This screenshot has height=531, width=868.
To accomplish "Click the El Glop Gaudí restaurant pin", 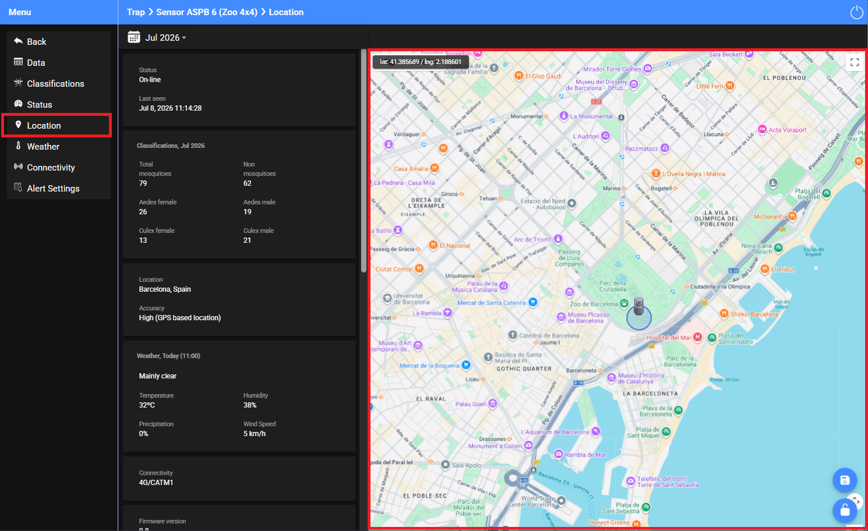I will [x=518, y=76].
